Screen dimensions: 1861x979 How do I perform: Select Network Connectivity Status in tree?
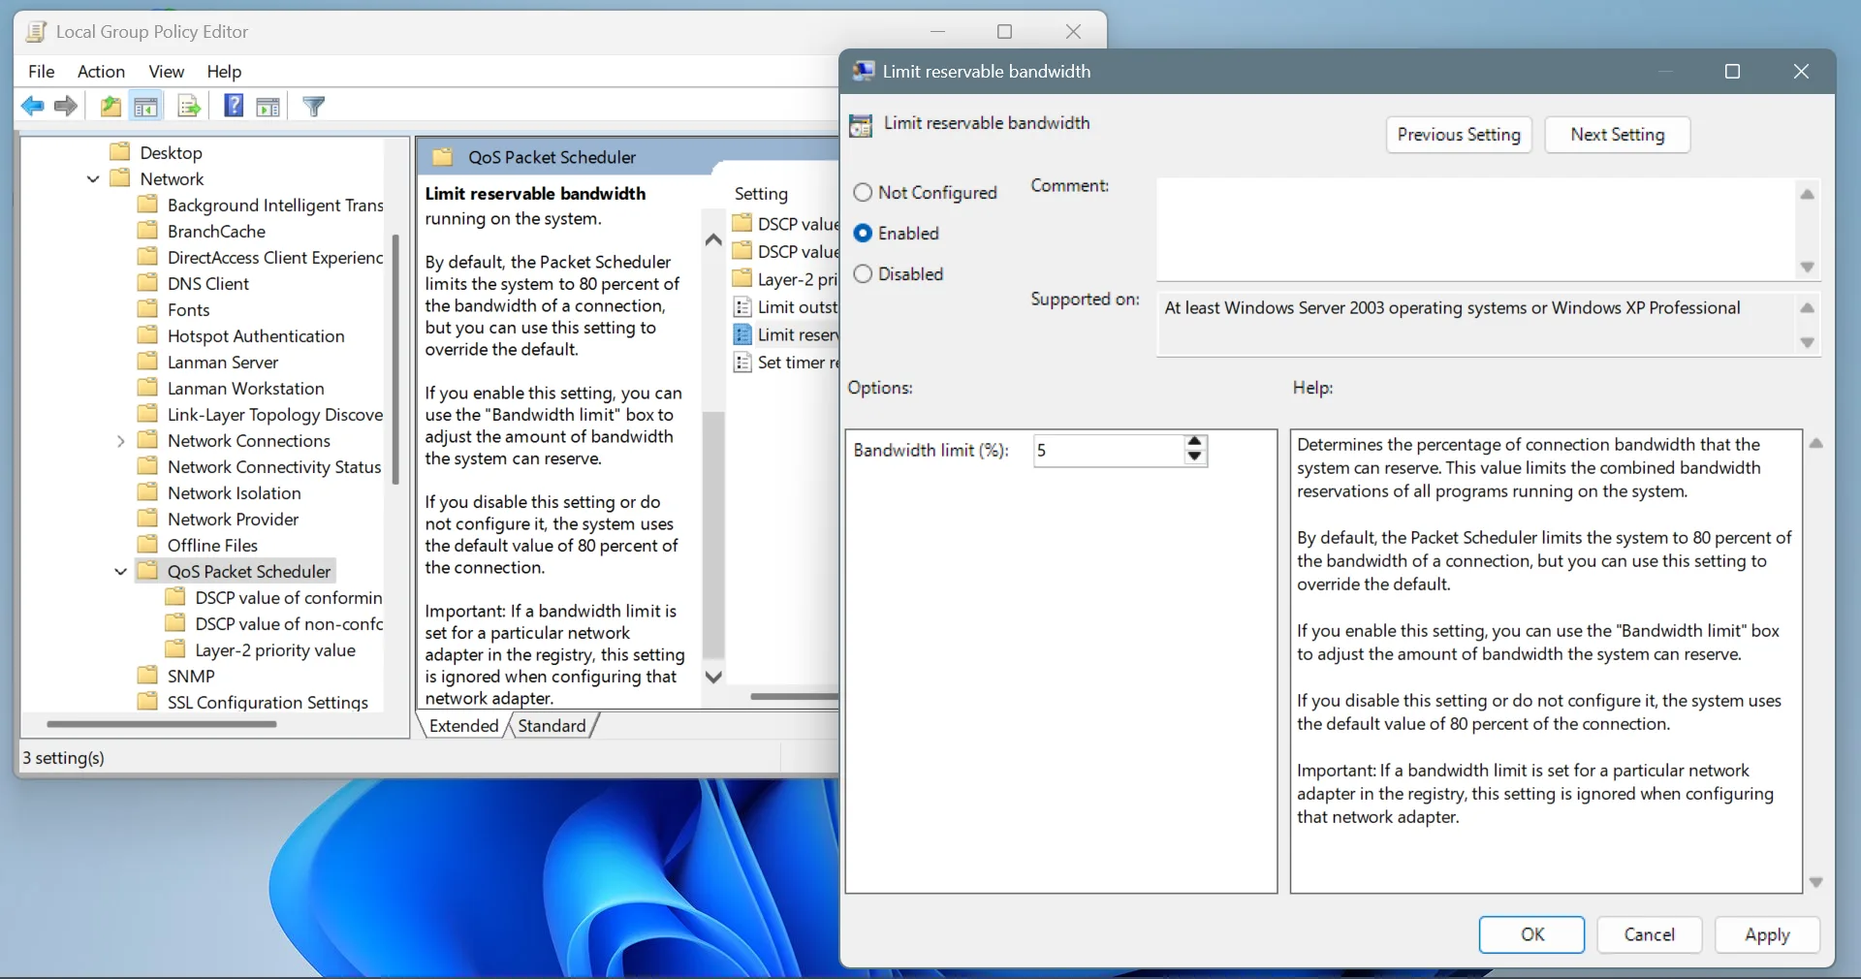274,466
